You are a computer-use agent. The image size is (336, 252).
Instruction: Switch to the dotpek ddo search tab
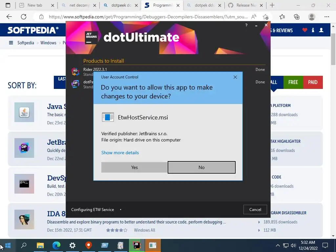tap(204, 5)
